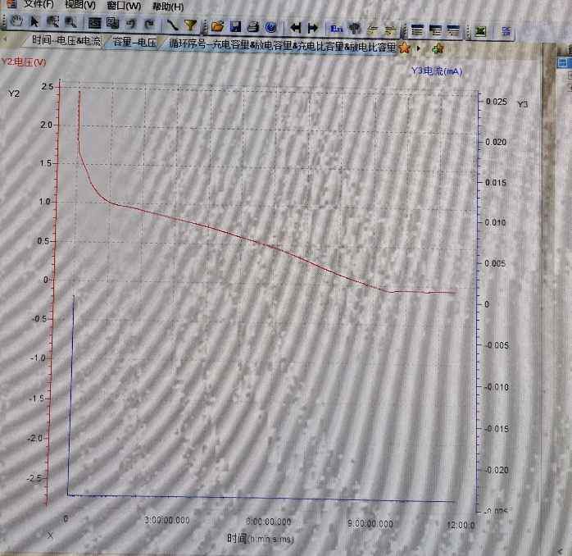Click the 时间(h:min:s.ms) axis title
The height and width of the screenshot is (556, 572).
pyautogui.click(x=261, y=538)
